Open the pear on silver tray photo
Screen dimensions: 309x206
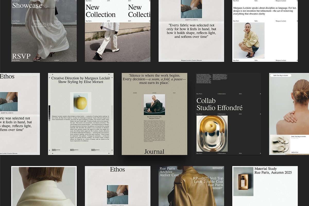(x=212, y=134)
